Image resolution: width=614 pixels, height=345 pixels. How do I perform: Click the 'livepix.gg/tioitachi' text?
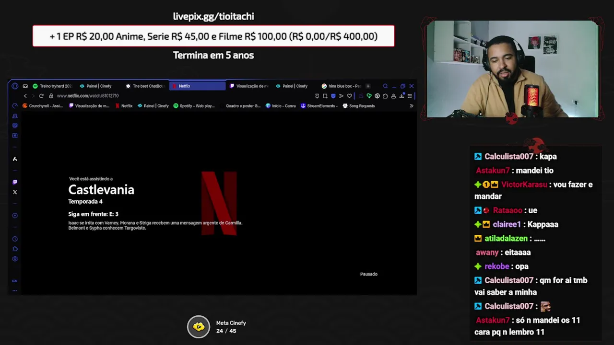[x=213, y=16]
